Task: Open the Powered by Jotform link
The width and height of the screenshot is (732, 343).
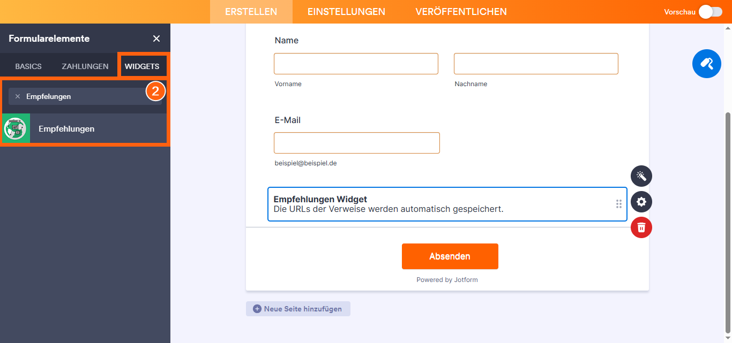Action: pos(446,280)
